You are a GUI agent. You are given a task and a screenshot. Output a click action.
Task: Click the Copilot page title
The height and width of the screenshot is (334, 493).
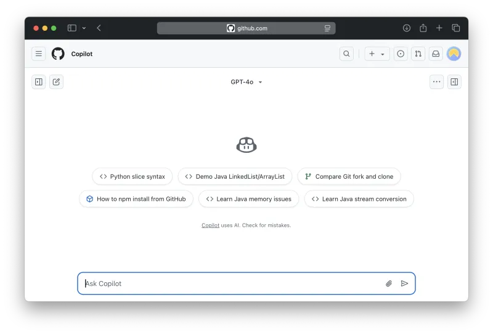point(82,54)
